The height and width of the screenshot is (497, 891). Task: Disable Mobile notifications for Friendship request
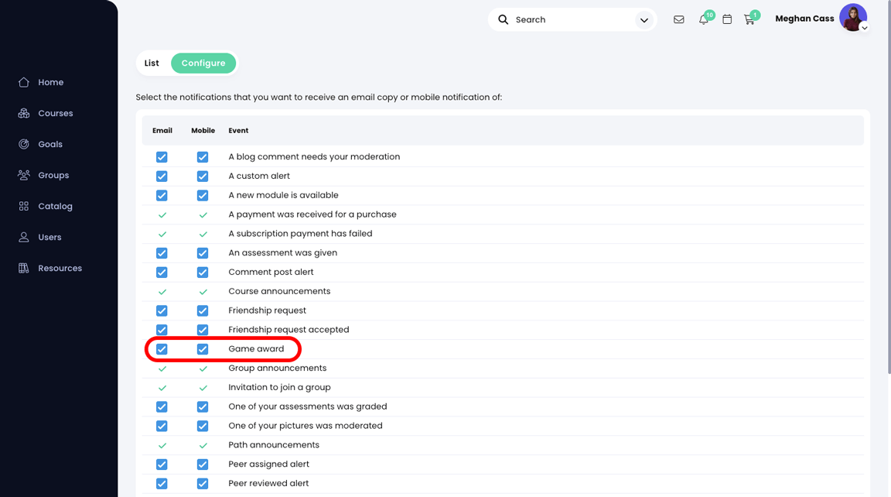[202, 310]
